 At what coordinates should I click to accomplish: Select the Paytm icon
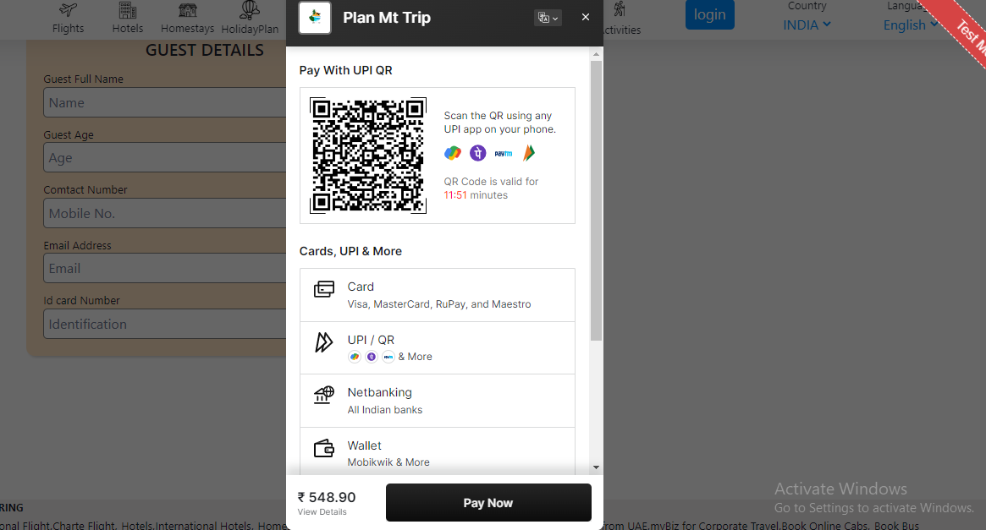click(x=501, y=153)
